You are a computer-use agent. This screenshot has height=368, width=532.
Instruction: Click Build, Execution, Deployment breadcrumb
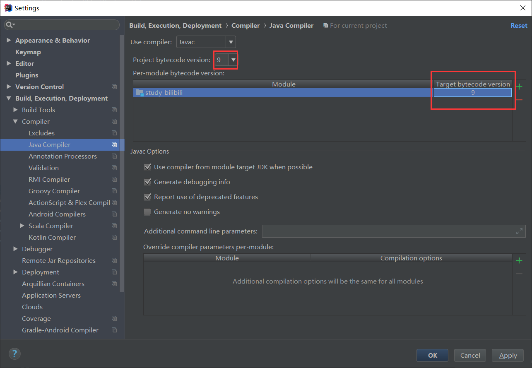pos(176,25)
